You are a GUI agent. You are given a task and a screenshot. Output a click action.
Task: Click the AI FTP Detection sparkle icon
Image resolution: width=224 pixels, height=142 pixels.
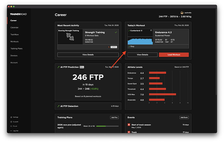[58, 106]
